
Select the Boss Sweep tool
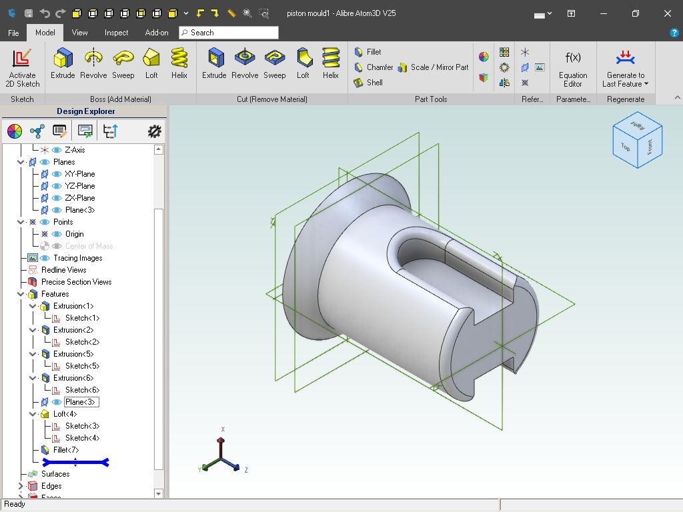123,63
